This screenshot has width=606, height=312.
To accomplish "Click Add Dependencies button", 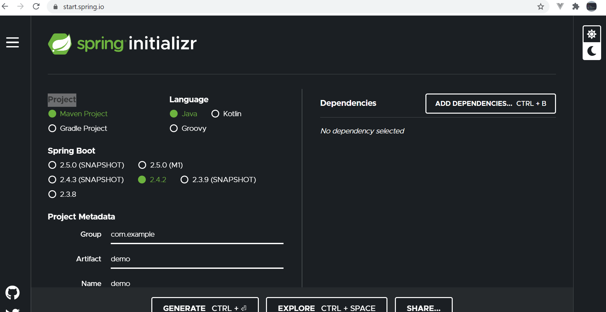I will [490, 104].
